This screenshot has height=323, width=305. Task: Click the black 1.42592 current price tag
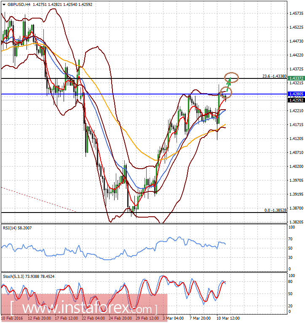295,100
